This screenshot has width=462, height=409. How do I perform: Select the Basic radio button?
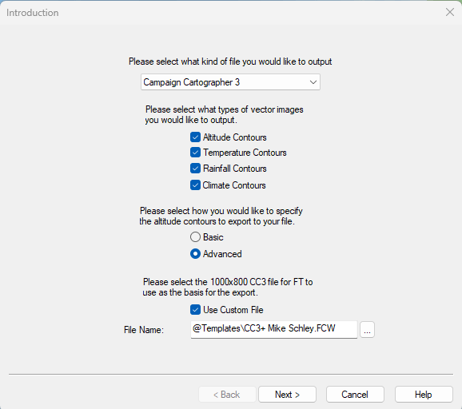pyautogui.click(x=195, y=237)
